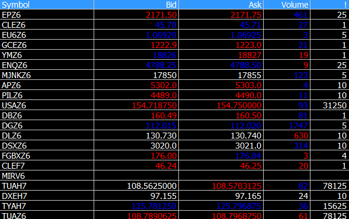This screenshot has width=349, height=219.
Task: Click the EU6Z6 ask 1.06925
Action: tap(246, 35)
